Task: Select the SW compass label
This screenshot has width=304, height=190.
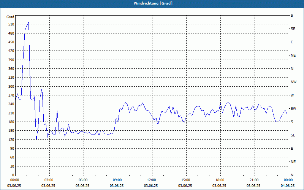Action: (293, 109)
